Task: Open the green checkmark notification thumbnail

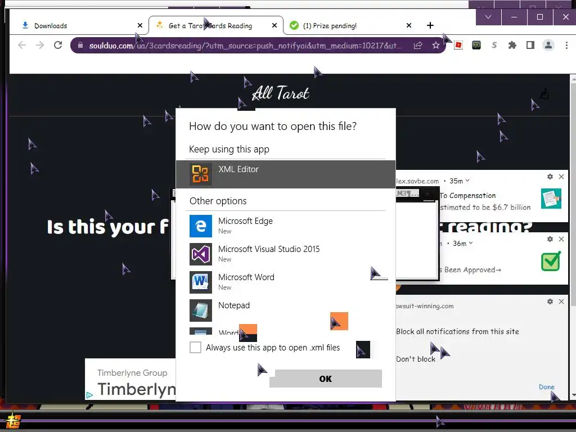Action: click(551, 262)
